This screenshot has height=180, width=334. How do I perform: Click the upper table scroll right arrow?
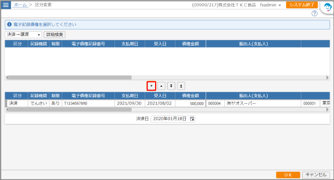pos(328,77)
